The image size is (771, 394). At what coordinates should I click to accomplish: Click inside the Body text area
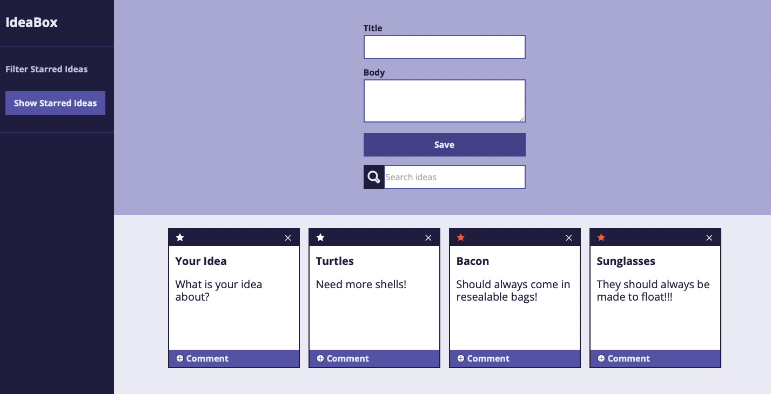click(444, 101)
